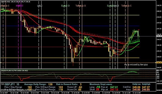The height and width of the screenshot is (94, 162).
Task: Click the 'Prev 20 Days Range:' label
Action: (x=45, y=90)
